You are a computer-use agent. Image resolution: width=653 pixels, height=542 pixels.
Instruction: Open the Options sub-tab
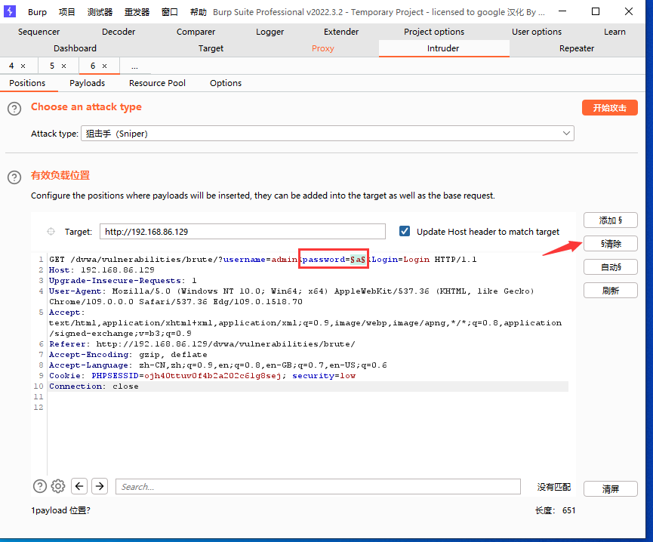tap(225, 83)
